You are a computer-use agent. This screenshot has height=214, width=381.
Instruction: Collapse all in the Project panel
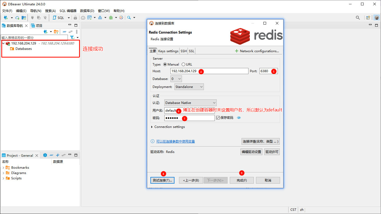pos(51,155)
